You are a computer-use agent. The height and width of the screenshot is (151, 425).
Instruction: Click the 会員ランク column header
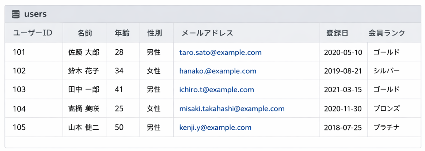[x=387, y=33]
